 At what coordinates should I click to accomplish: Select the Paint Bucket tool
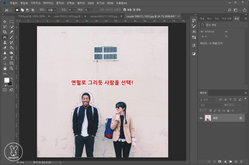(x=11, y=48)
